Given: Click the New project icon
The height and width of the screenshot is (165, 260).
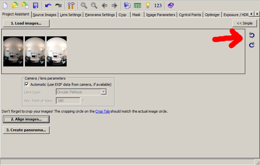Looking at the screenshot, I should pos(5,5).
